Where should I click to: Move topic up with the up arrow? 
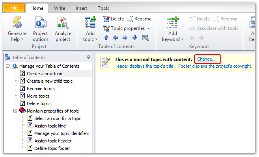tap(106, 38)
